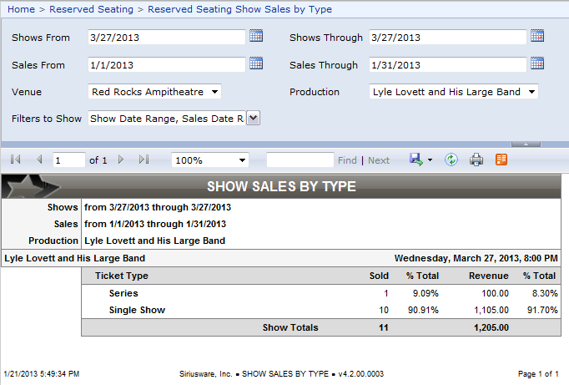The image size is (569, 385).
Task: Click Reserved Seating breadcrumb link
Action: coord(93,9)
